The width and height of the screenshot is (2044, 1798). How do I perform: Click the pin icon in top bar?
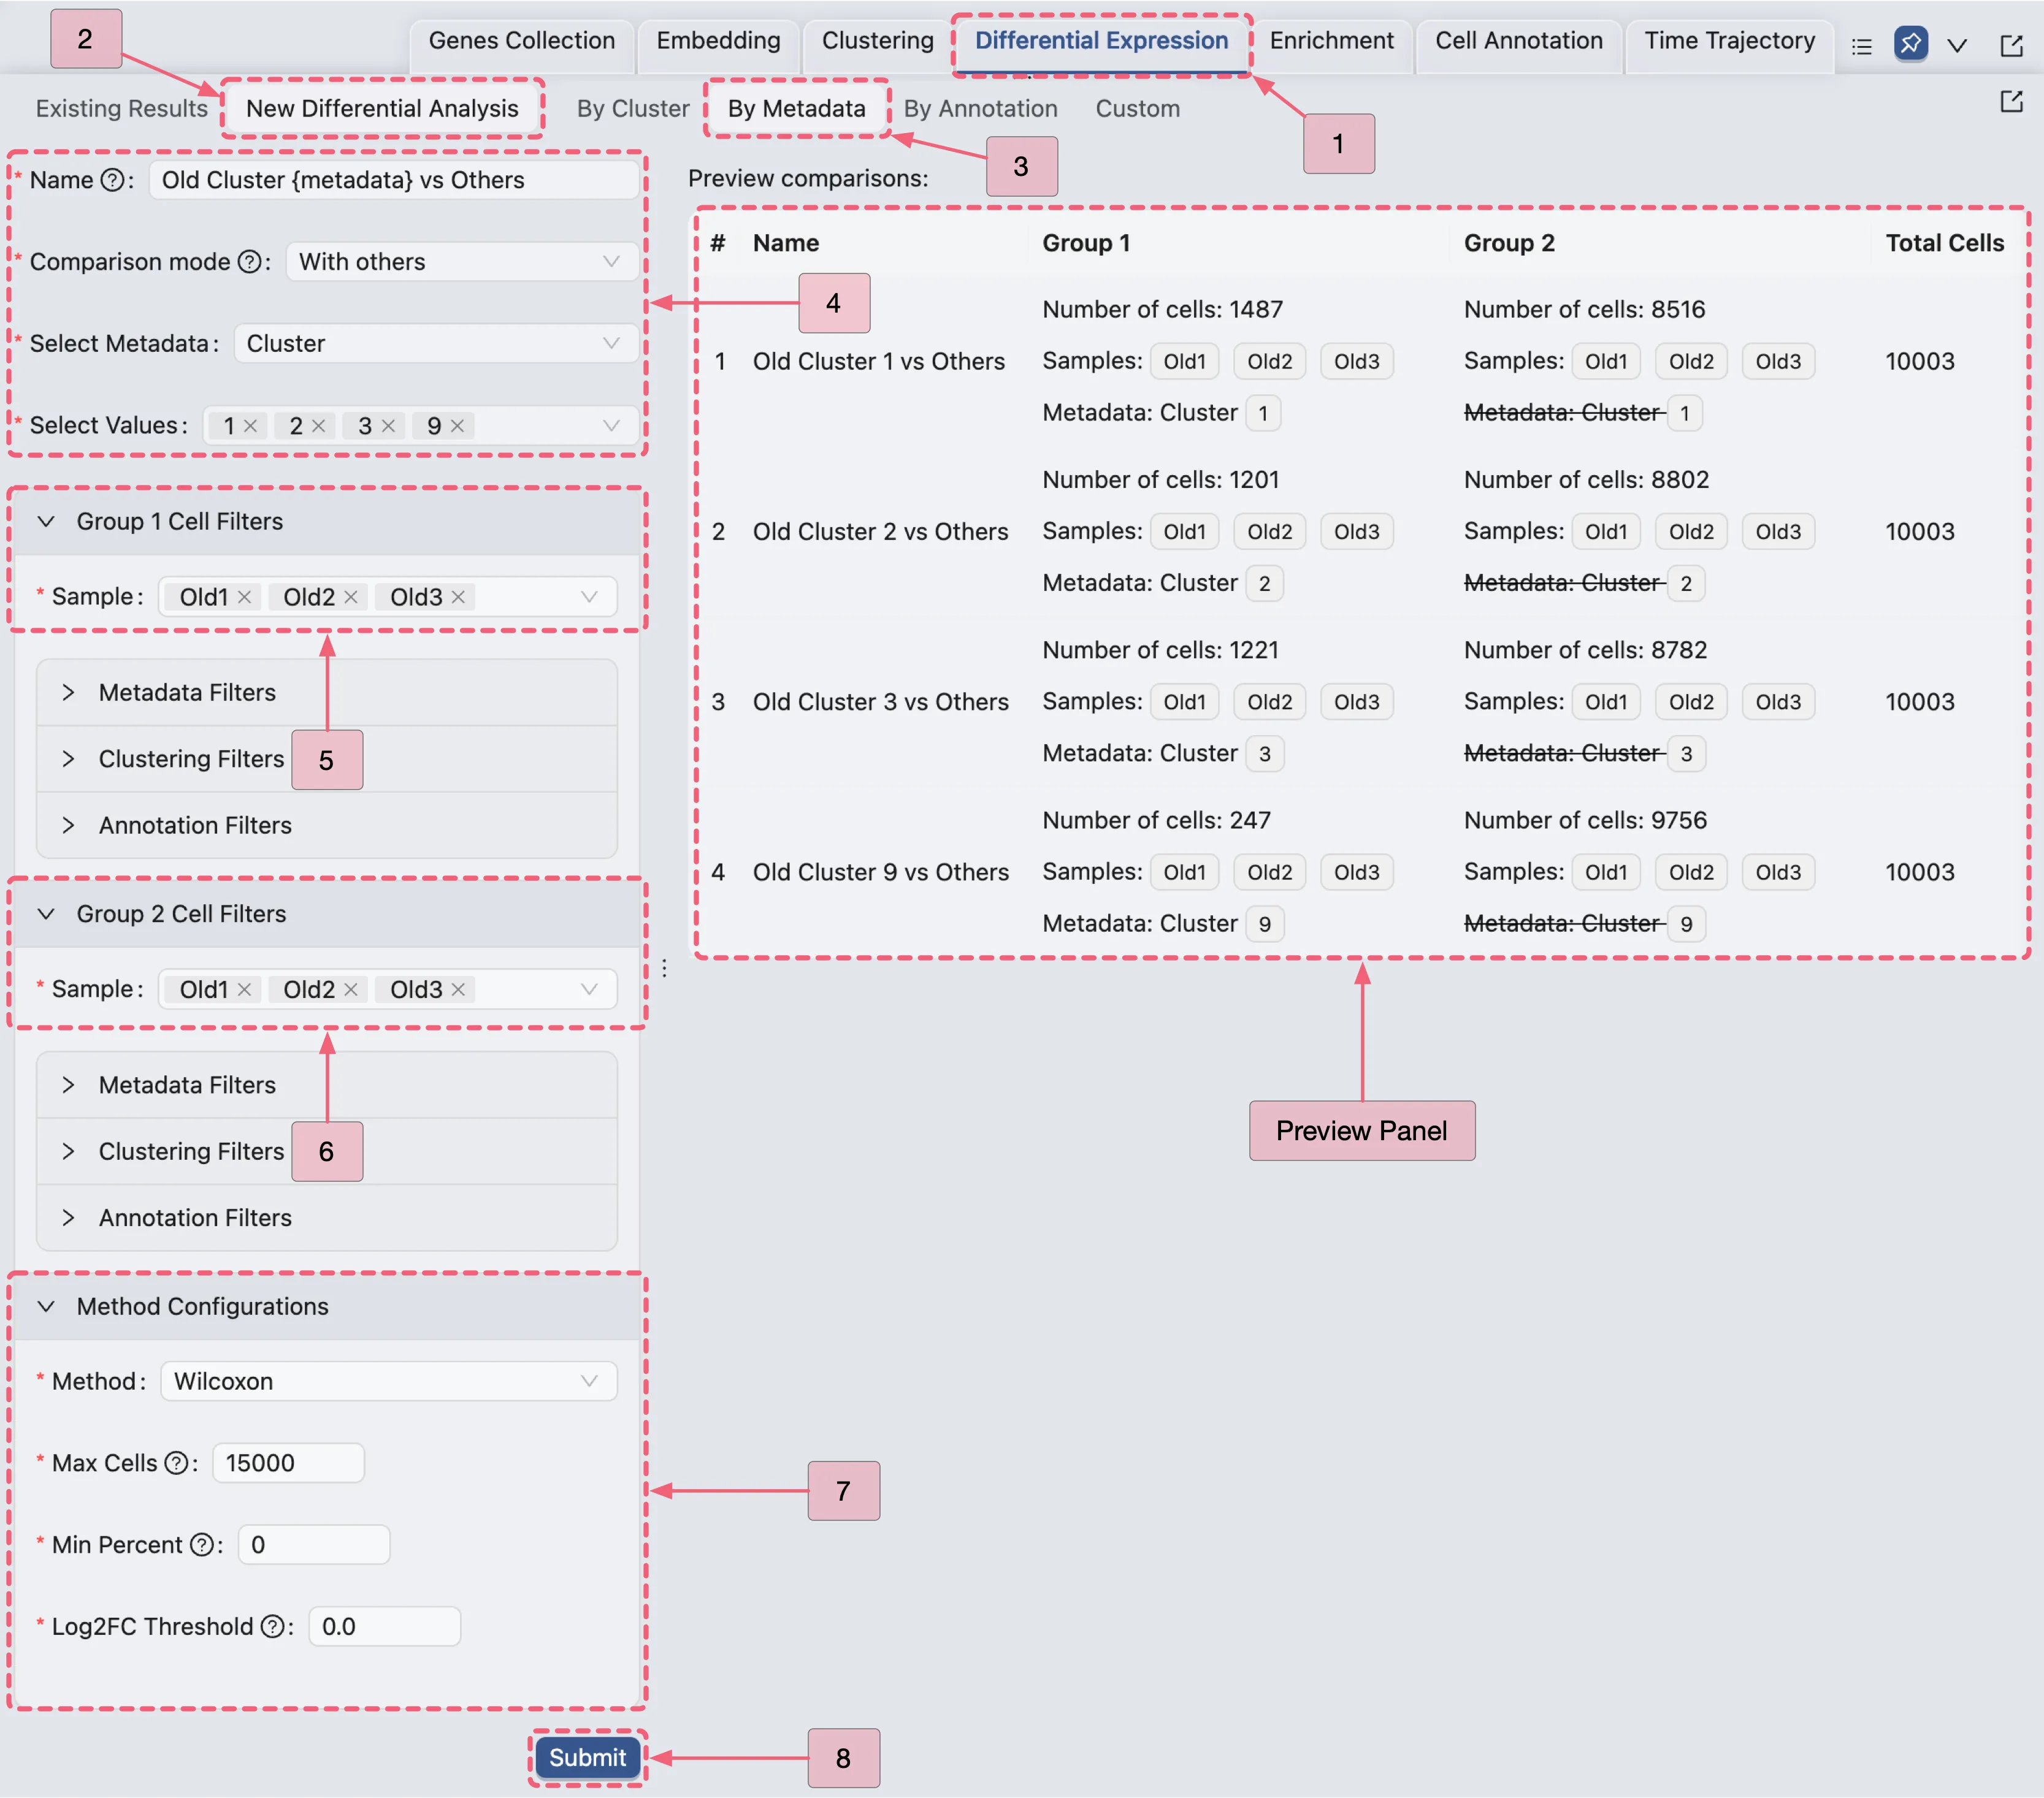pyautogui.click(x=1910, y=44)
